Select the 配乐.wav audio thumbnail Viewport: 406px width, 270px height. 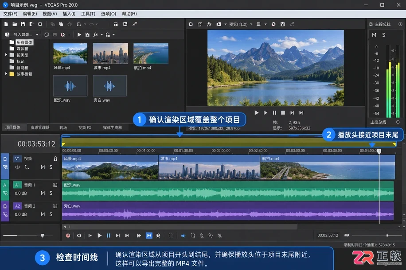tap(70, 86)
